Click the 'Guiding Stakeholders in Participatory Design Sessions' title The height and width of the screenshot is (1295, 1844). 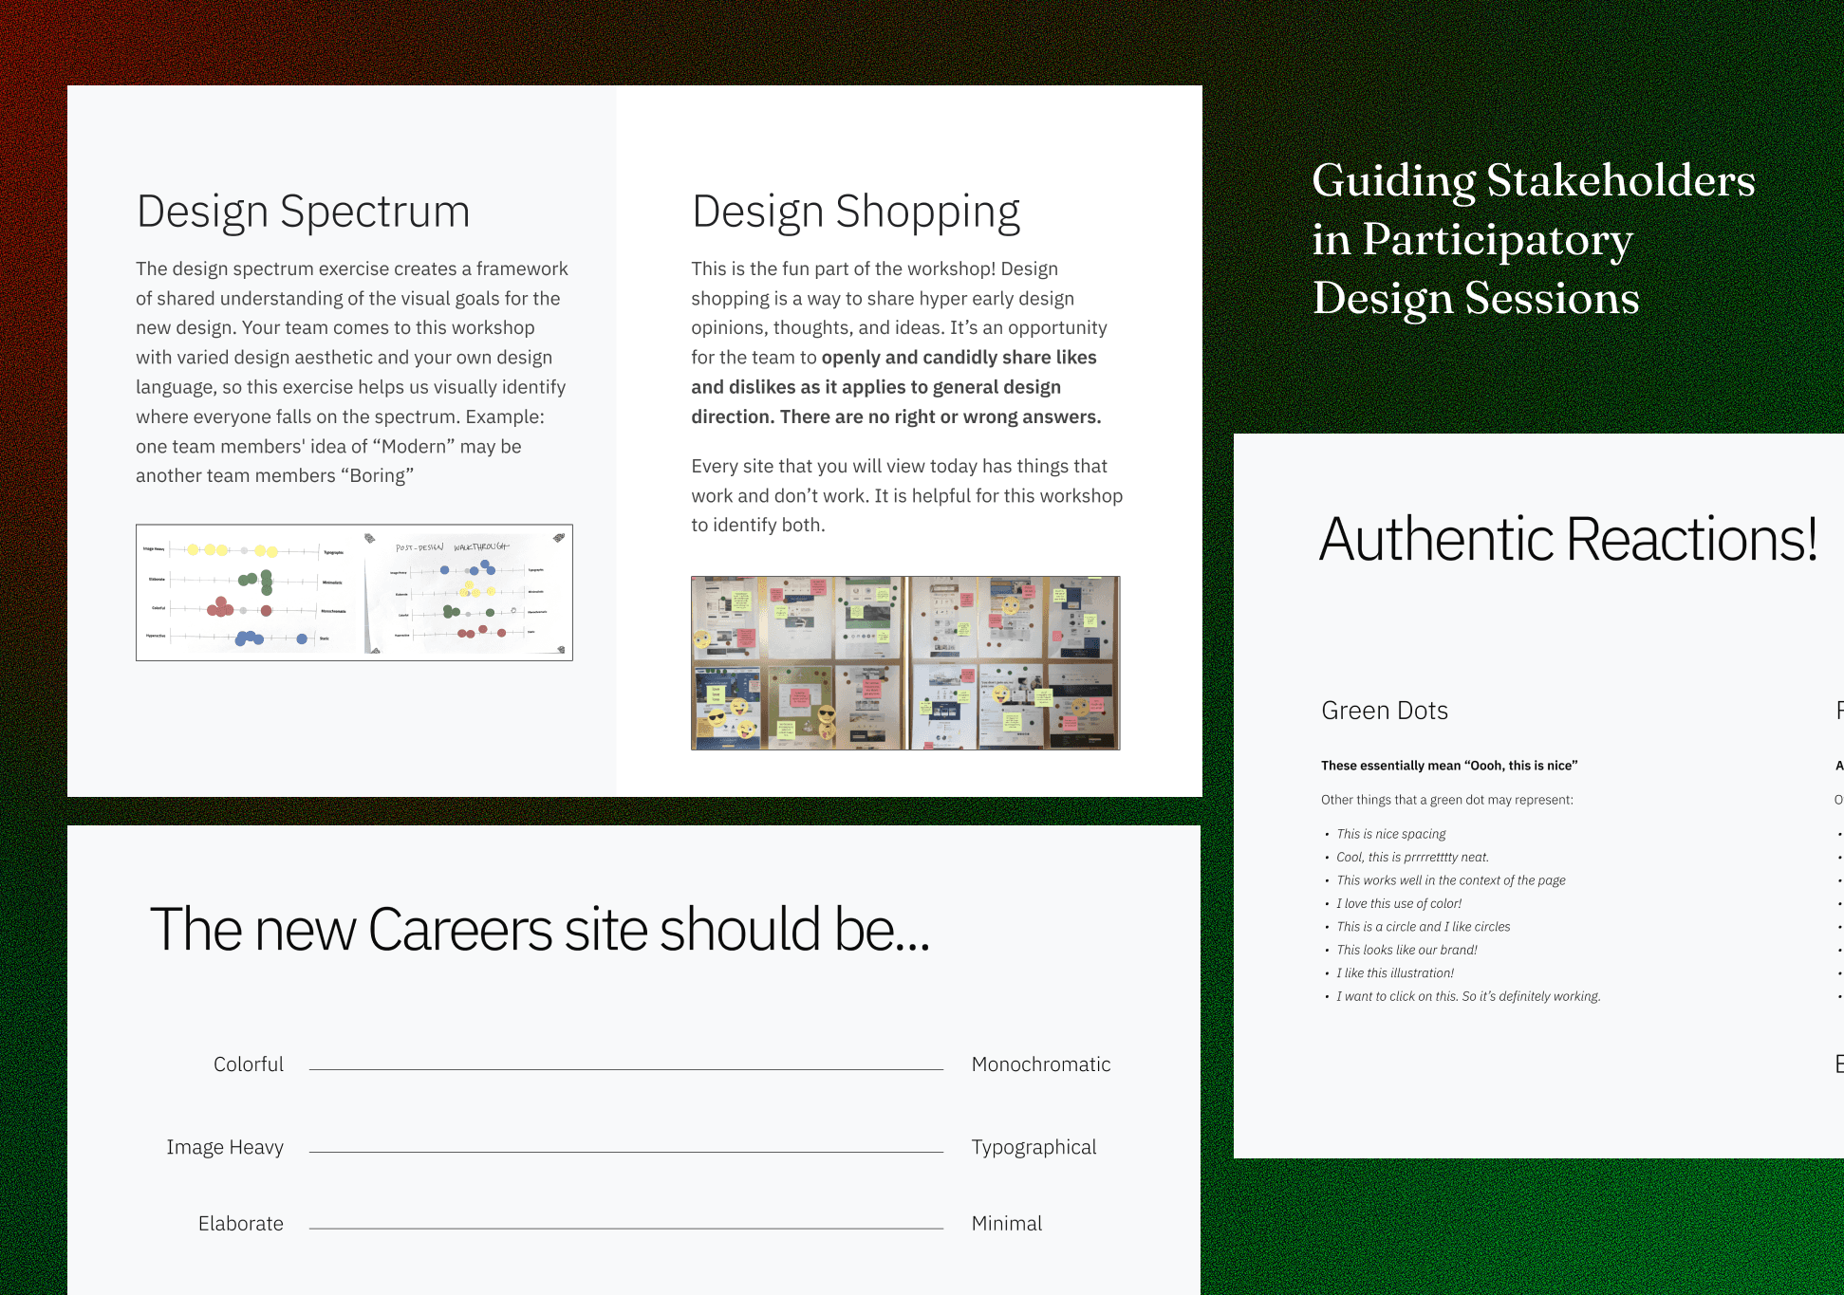click(x=1533, y=239)
